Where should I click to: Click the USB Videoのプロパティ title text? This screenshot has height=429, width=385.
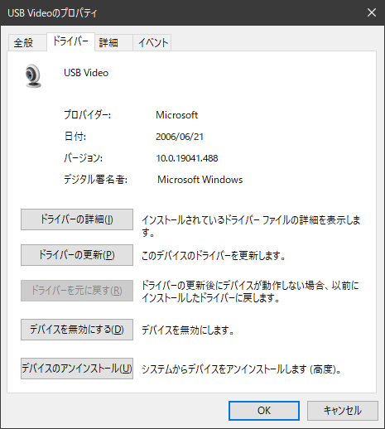52,13
